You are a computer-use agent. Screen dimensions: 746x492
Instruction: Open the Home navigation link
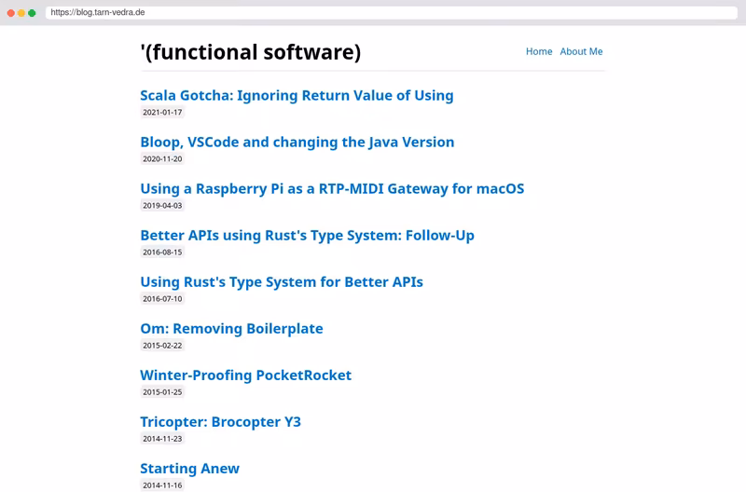[x=539, y=51]
